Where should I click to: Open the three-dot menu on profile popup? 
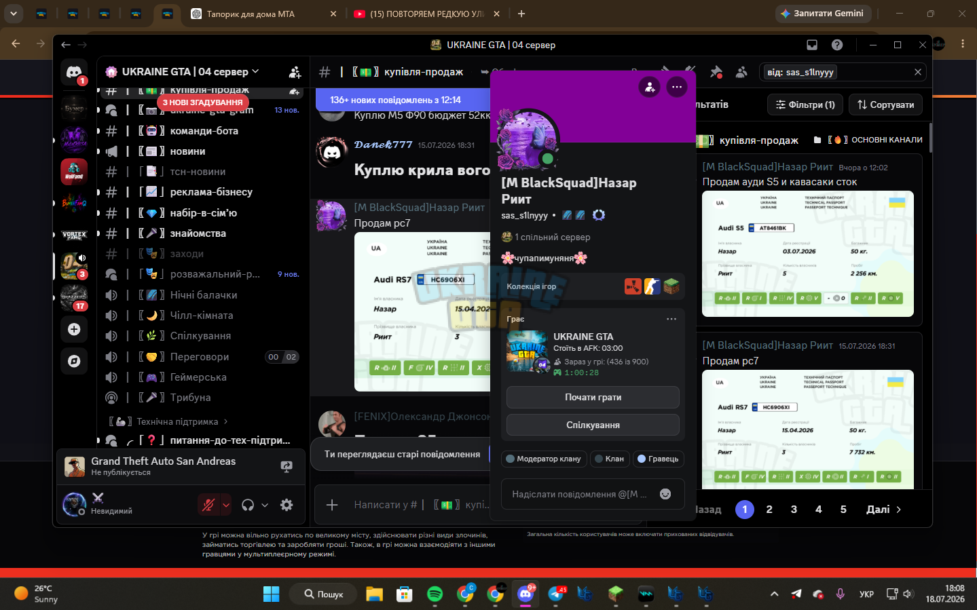pyautogui.click(x=677, y=87)
